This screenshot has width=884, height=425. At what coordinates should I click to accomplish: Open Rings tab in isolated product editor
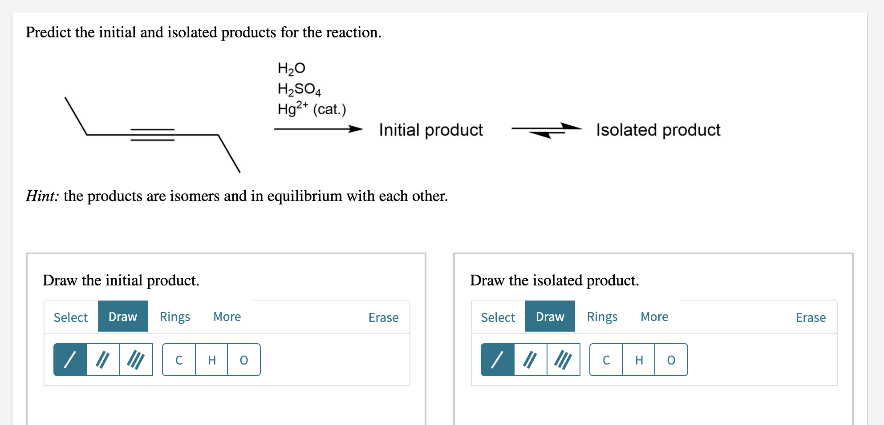(x=602, y=317)
